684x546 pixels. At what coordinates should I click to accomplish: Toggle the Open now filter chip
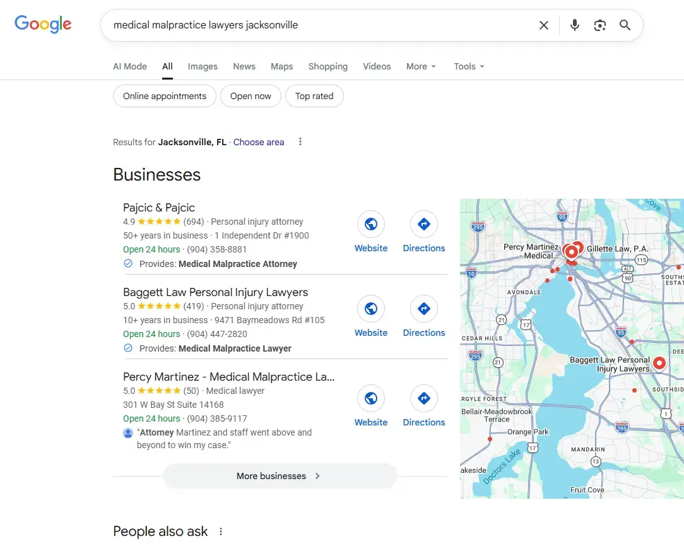coord(251,97)
